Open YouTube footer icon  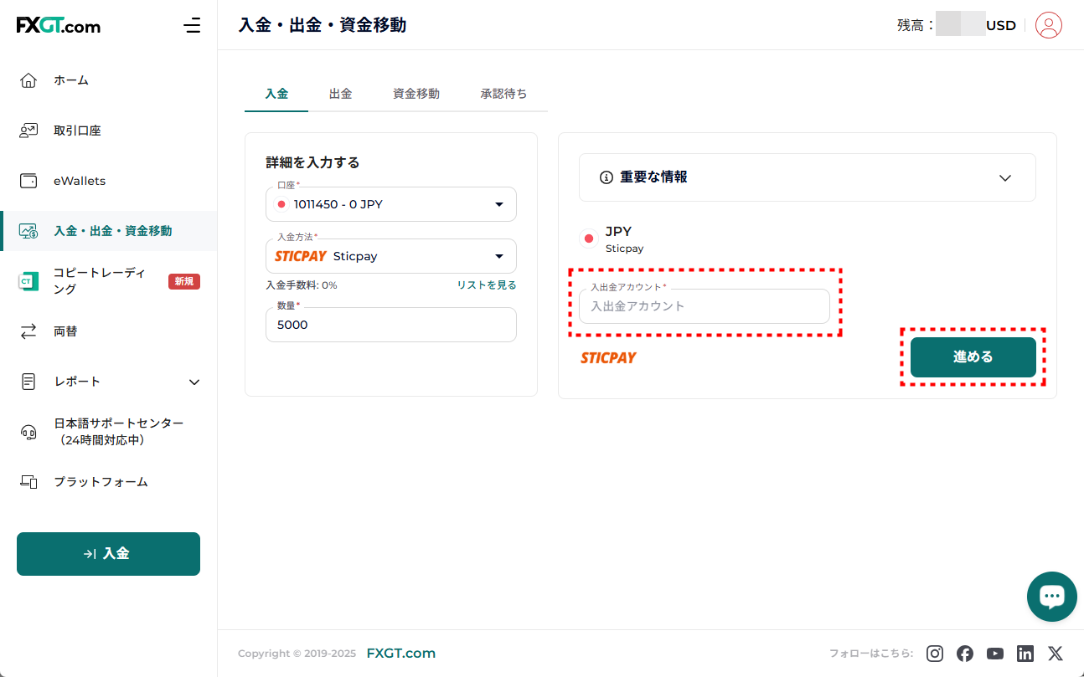995,654
